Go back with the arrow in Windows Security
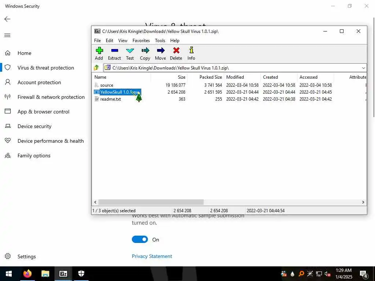This screenshot has height=281, width=375. pos(7,19)
